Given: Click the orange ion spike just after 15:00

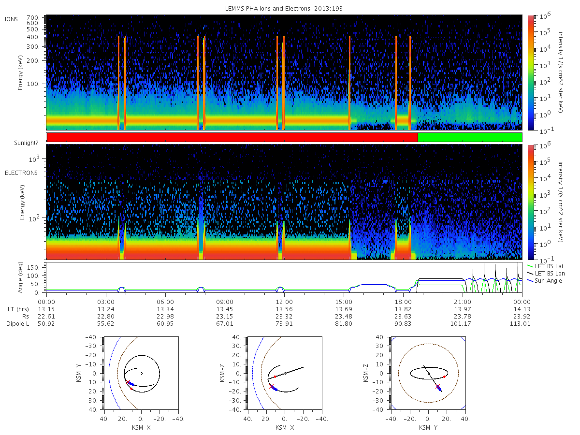Looking at the screenshot, I should point(349,82).
